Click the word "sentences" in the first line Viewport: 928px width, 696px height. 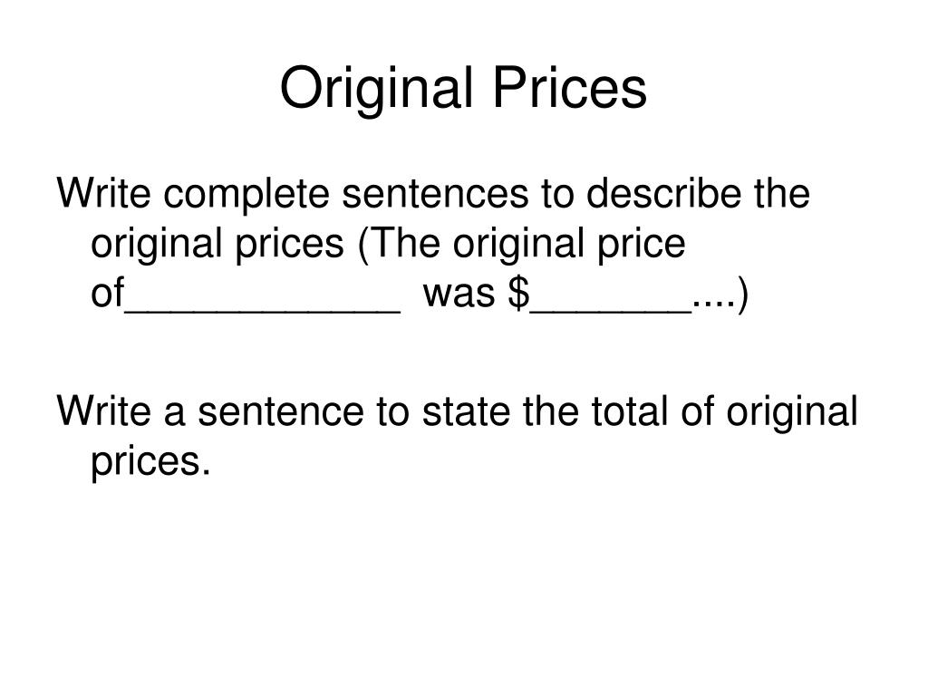[435, 196]
